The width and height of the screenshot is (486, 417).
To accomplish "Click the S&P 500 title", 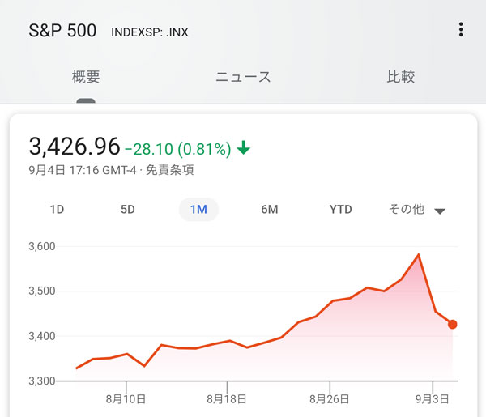I will coord(62,31).
